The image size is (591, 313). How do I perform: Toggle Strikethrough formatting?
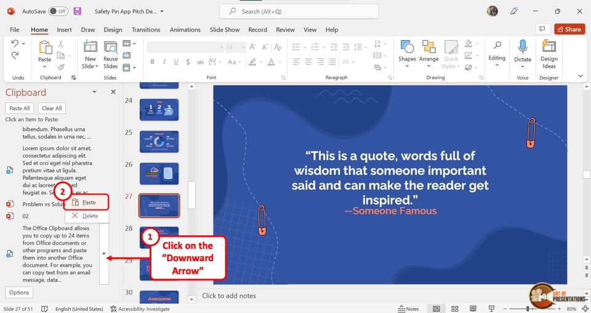(x=200, y=62)
